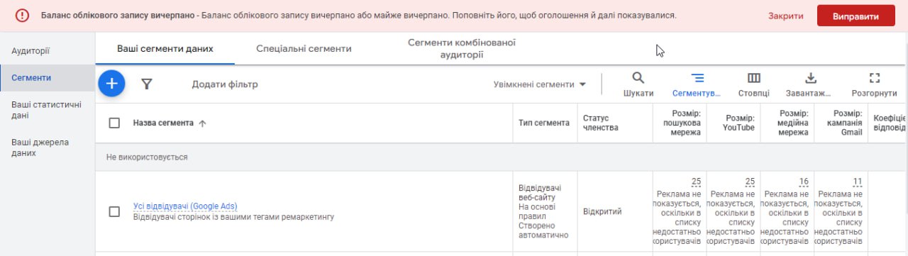Open Сегменти комбінованої аудиторії tab
The width and height of the screenshot is (908, 256).
point(461,48)
